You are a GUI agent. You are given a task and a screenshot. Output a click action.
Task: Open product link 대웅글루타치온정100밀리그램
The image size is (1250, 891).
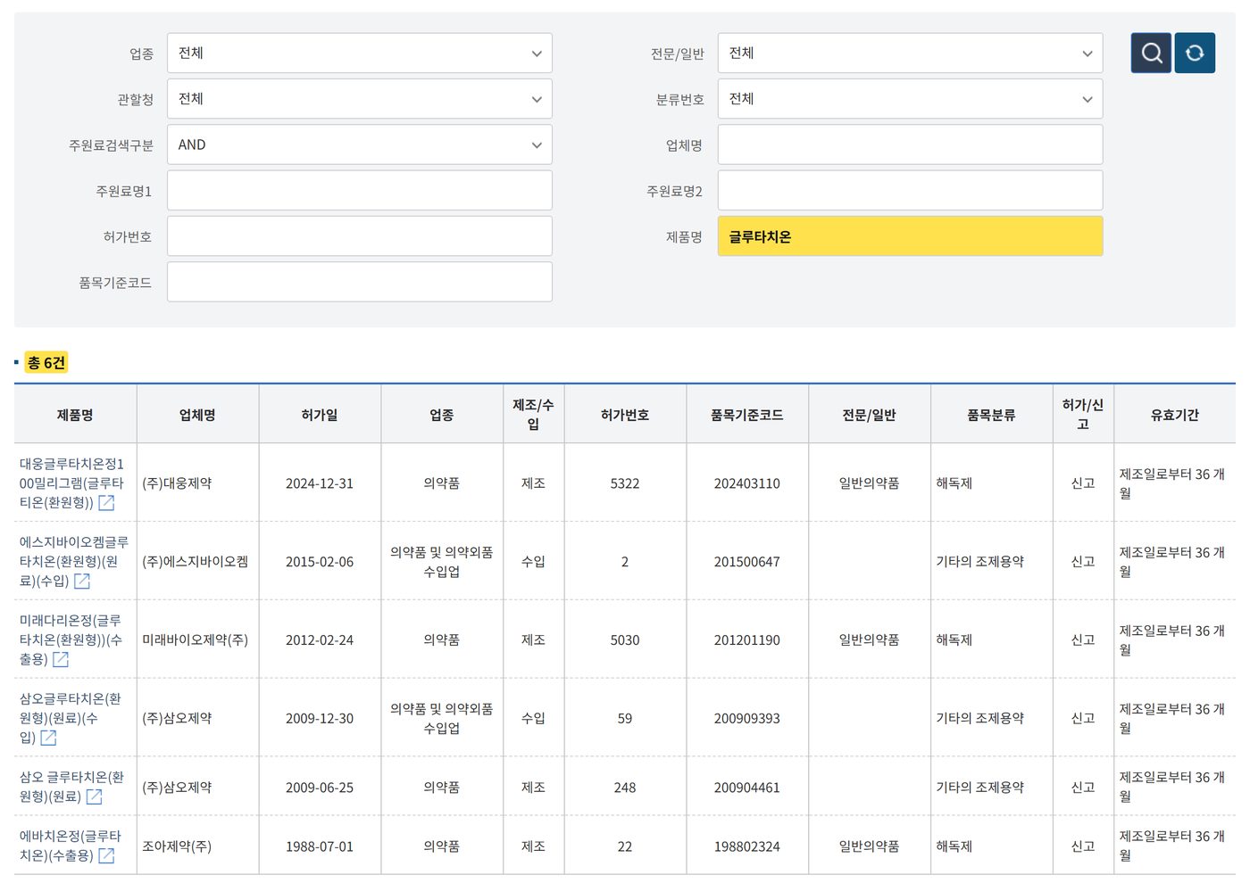pyautogui.click(x=71, y=483)
